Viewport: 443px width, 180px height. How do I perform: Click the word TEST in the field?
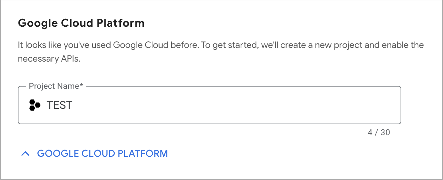[x=60, y=105]
